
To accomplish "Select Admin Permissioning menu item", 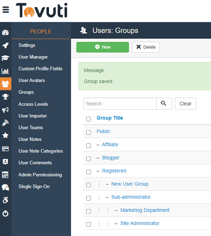I will point(40,175).
